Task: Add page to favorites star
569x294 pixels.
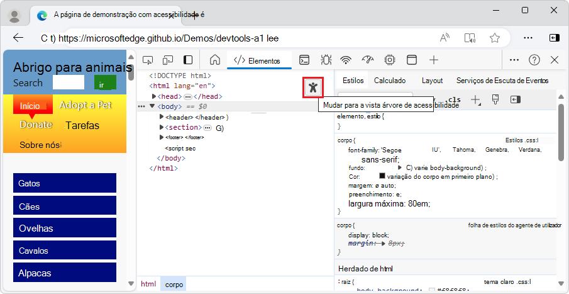Action: click(495, 38)
